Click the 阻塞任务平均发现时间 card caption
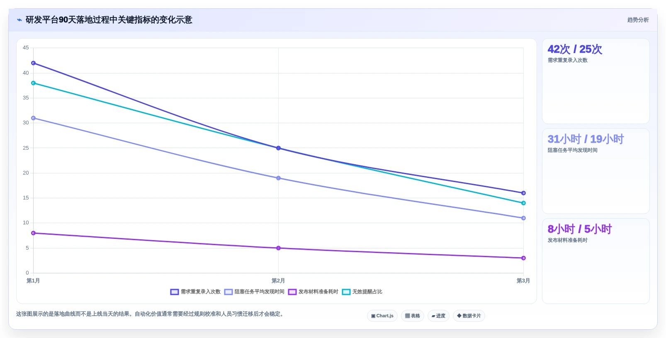The width and height of the screenshot is (666, 338). [x=572, y=150]
